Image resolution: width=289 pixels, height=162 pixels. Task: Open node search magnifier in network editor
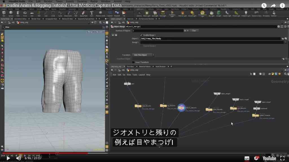click(285, 74)
